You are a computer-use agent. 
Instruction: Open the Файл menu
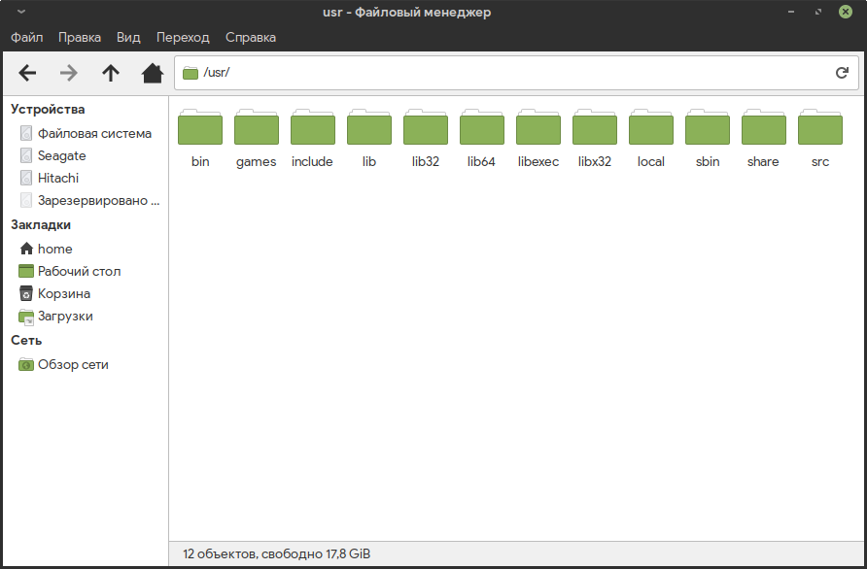click(26, 38)
